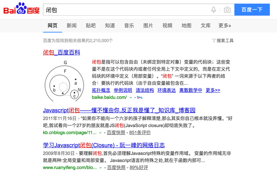This screenshot has height=173, width=277.
Task: Open the 语法结构 sublink
Action: 145,90
